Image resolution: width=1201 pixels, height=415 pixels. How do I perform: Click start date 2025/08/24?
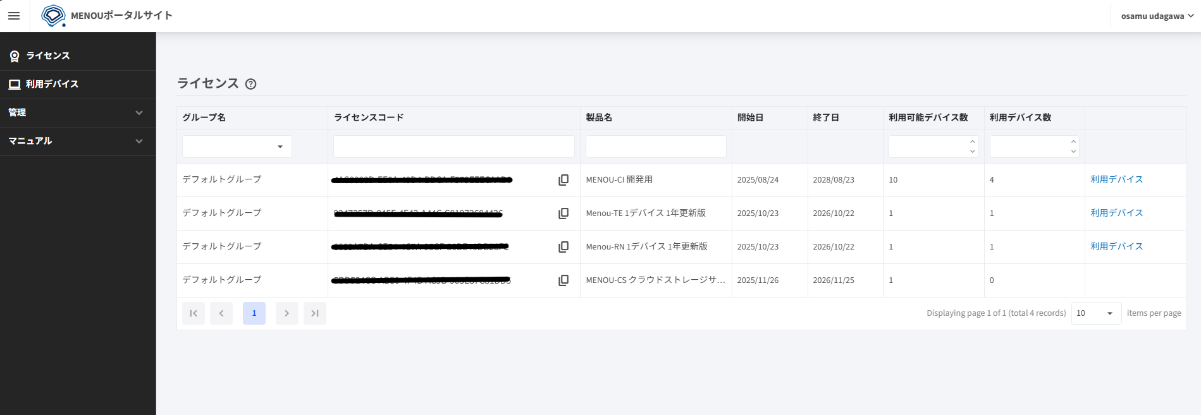(758, 180)
